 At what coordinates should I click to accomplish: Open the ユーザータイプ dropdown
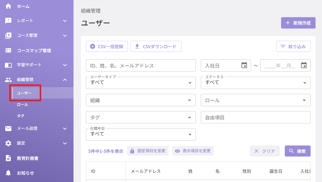click(x=141, y=83)
